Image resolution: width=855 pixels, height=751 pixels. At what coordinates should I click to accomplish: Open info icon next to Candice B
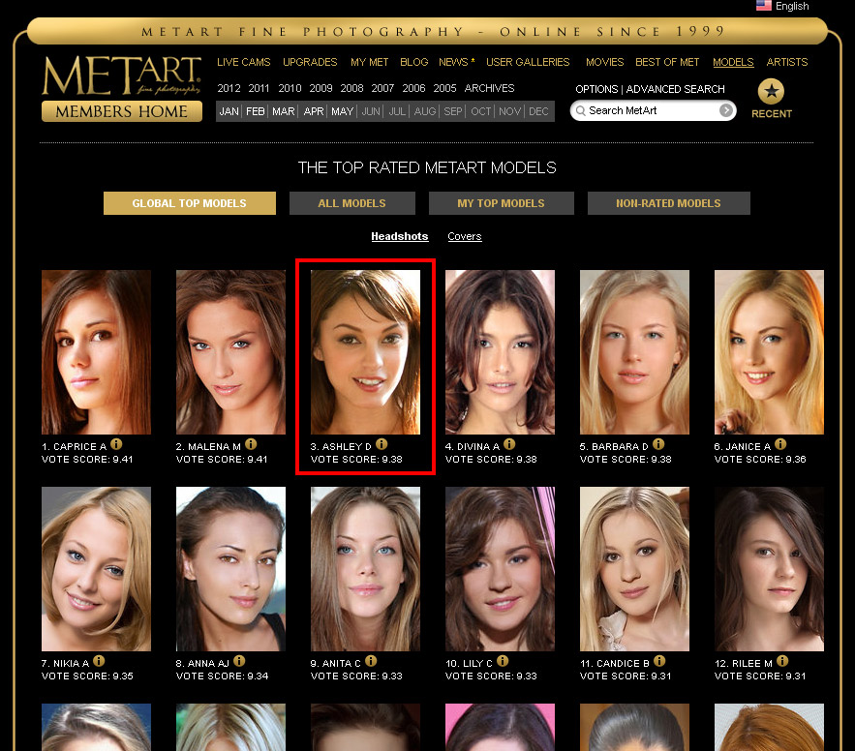(x=659, y=661)
